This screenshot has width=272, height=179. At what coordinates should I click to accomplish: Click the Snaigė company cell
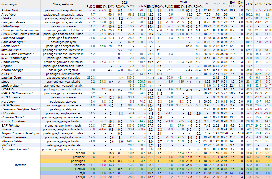click(20, 129)
